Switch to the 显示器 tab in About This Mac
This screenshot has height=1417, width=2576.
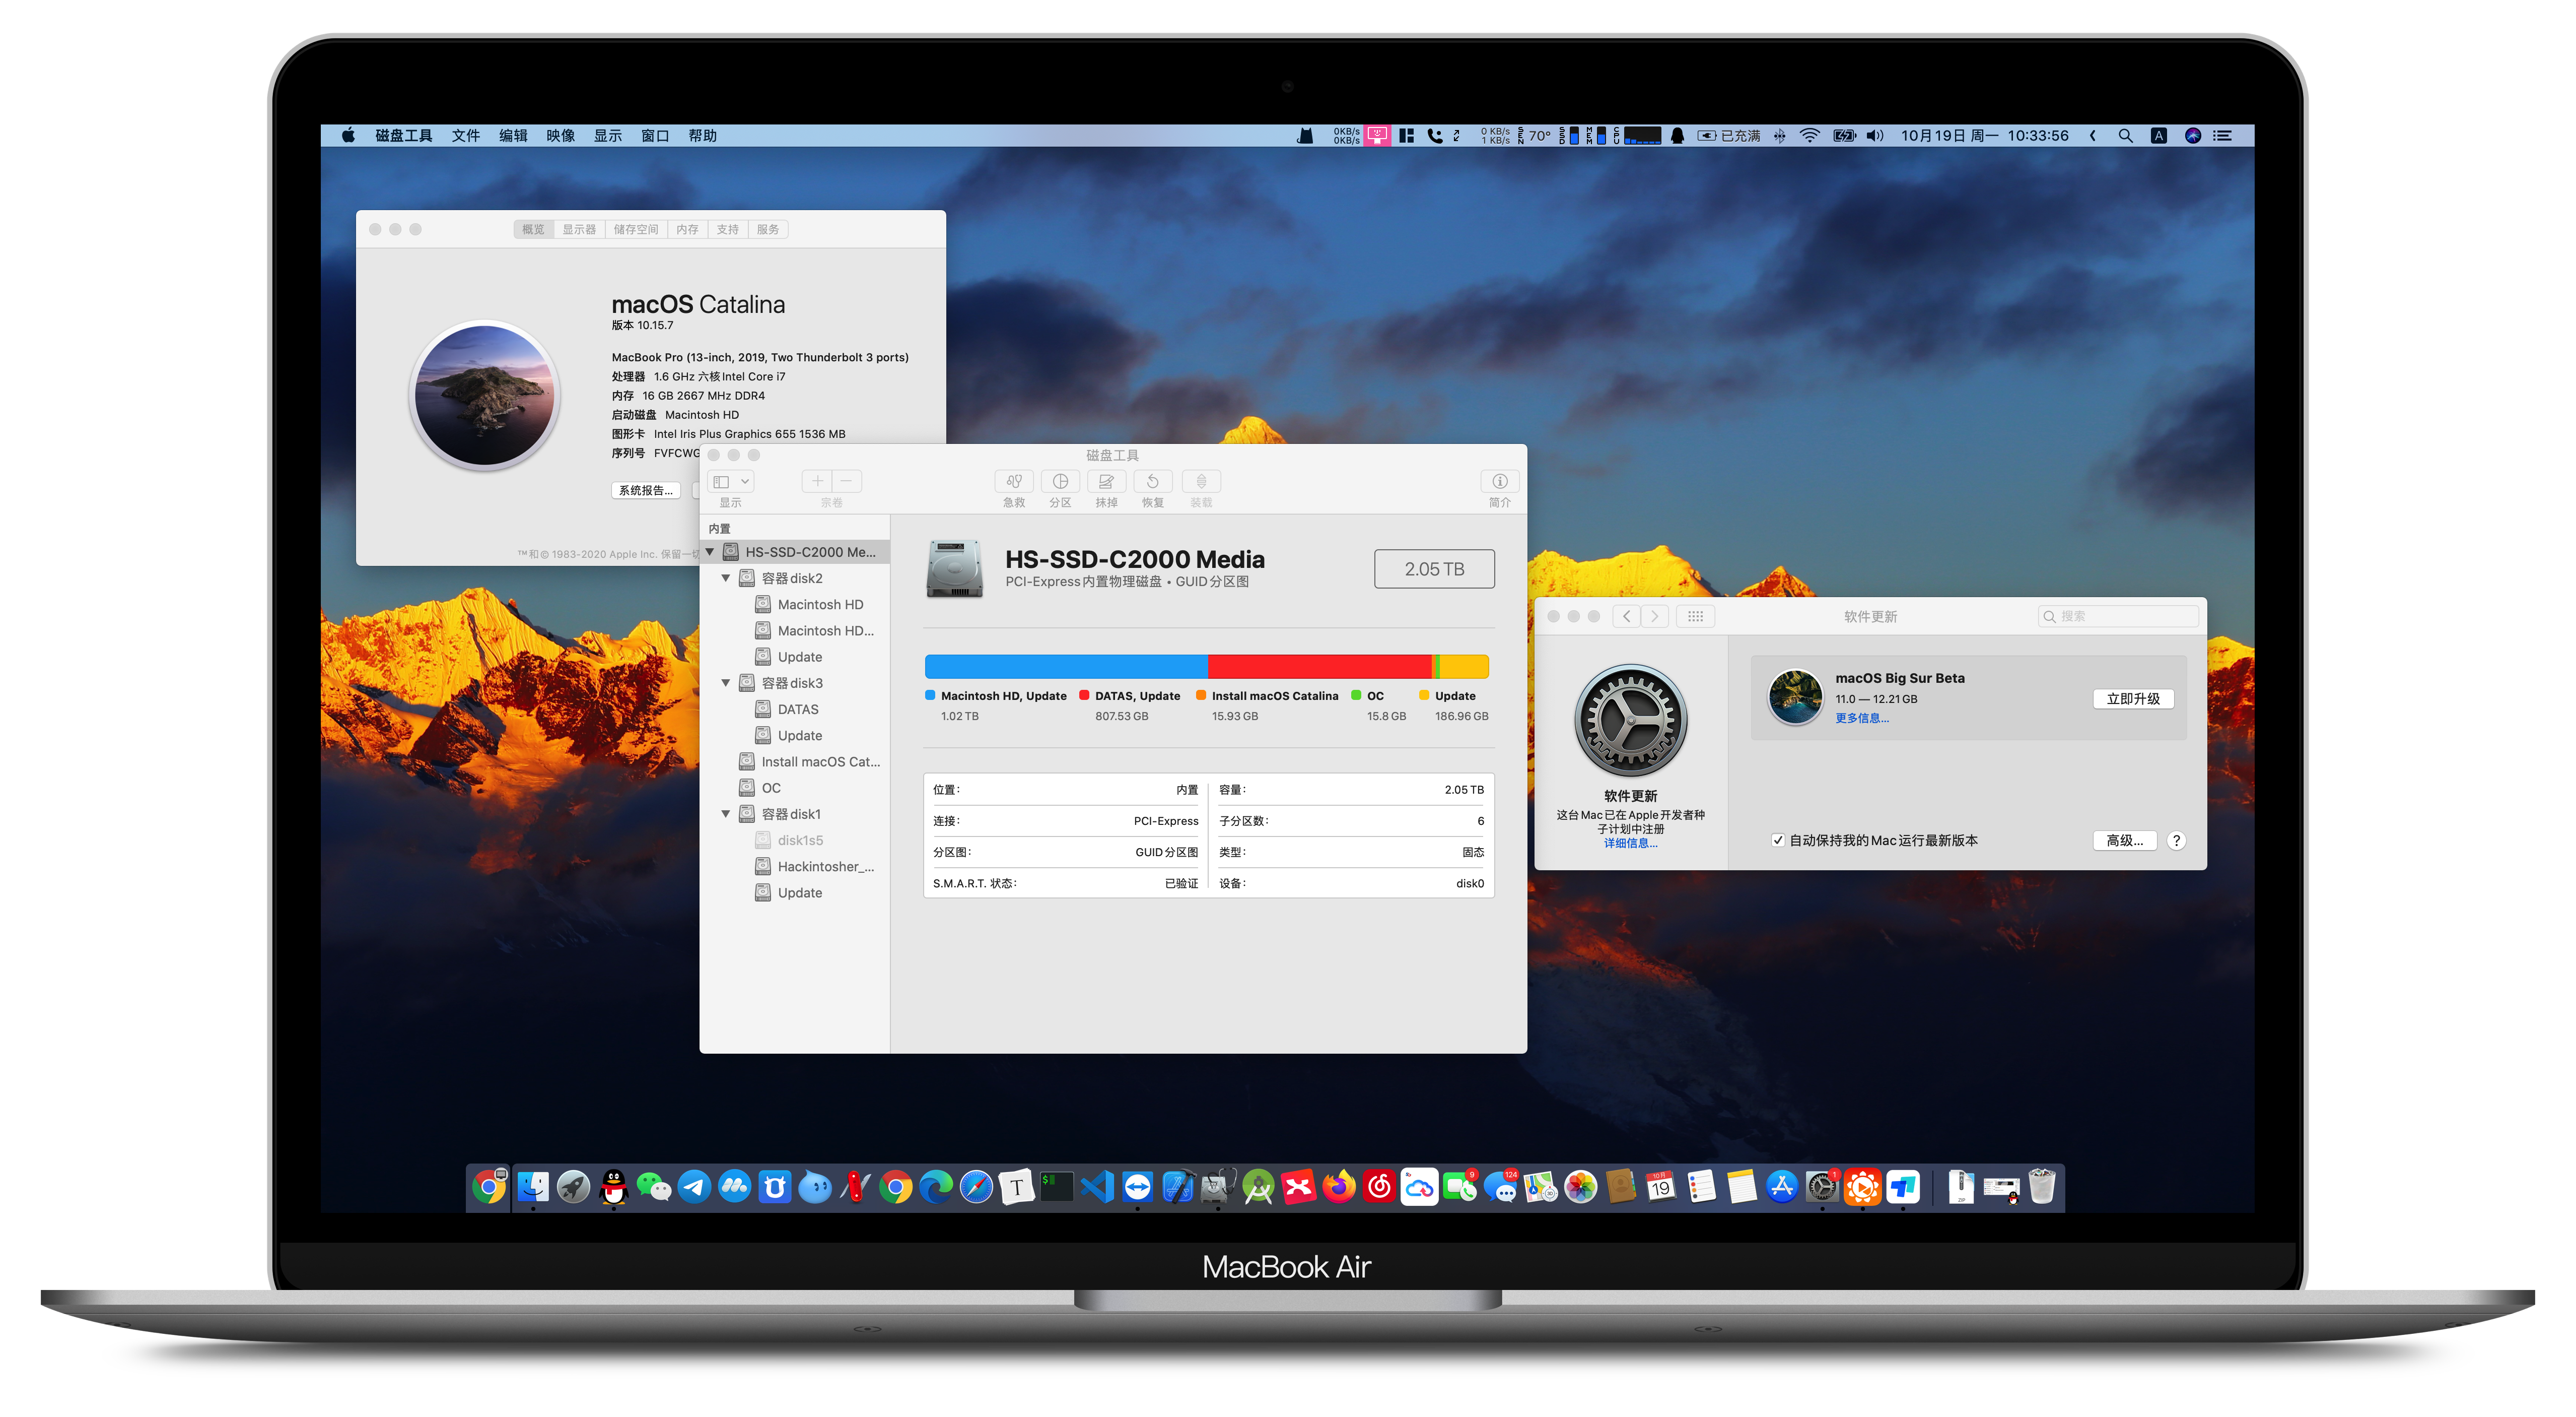point(579,230)
